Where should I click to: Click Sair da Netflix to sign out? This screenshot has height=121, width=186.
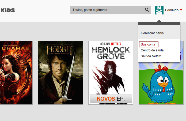151,56
